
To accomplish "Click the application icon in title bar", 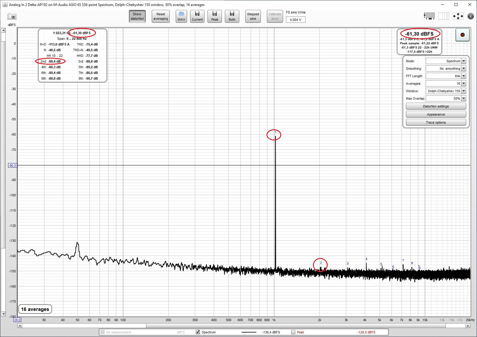I will coord(5,4).
